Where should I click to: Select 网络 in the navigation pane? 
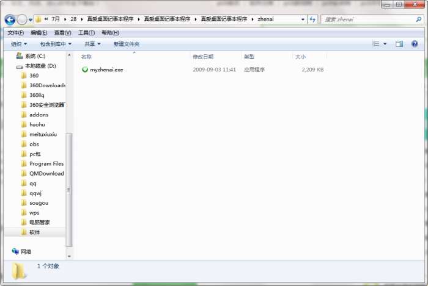click(x=26, y=252)
